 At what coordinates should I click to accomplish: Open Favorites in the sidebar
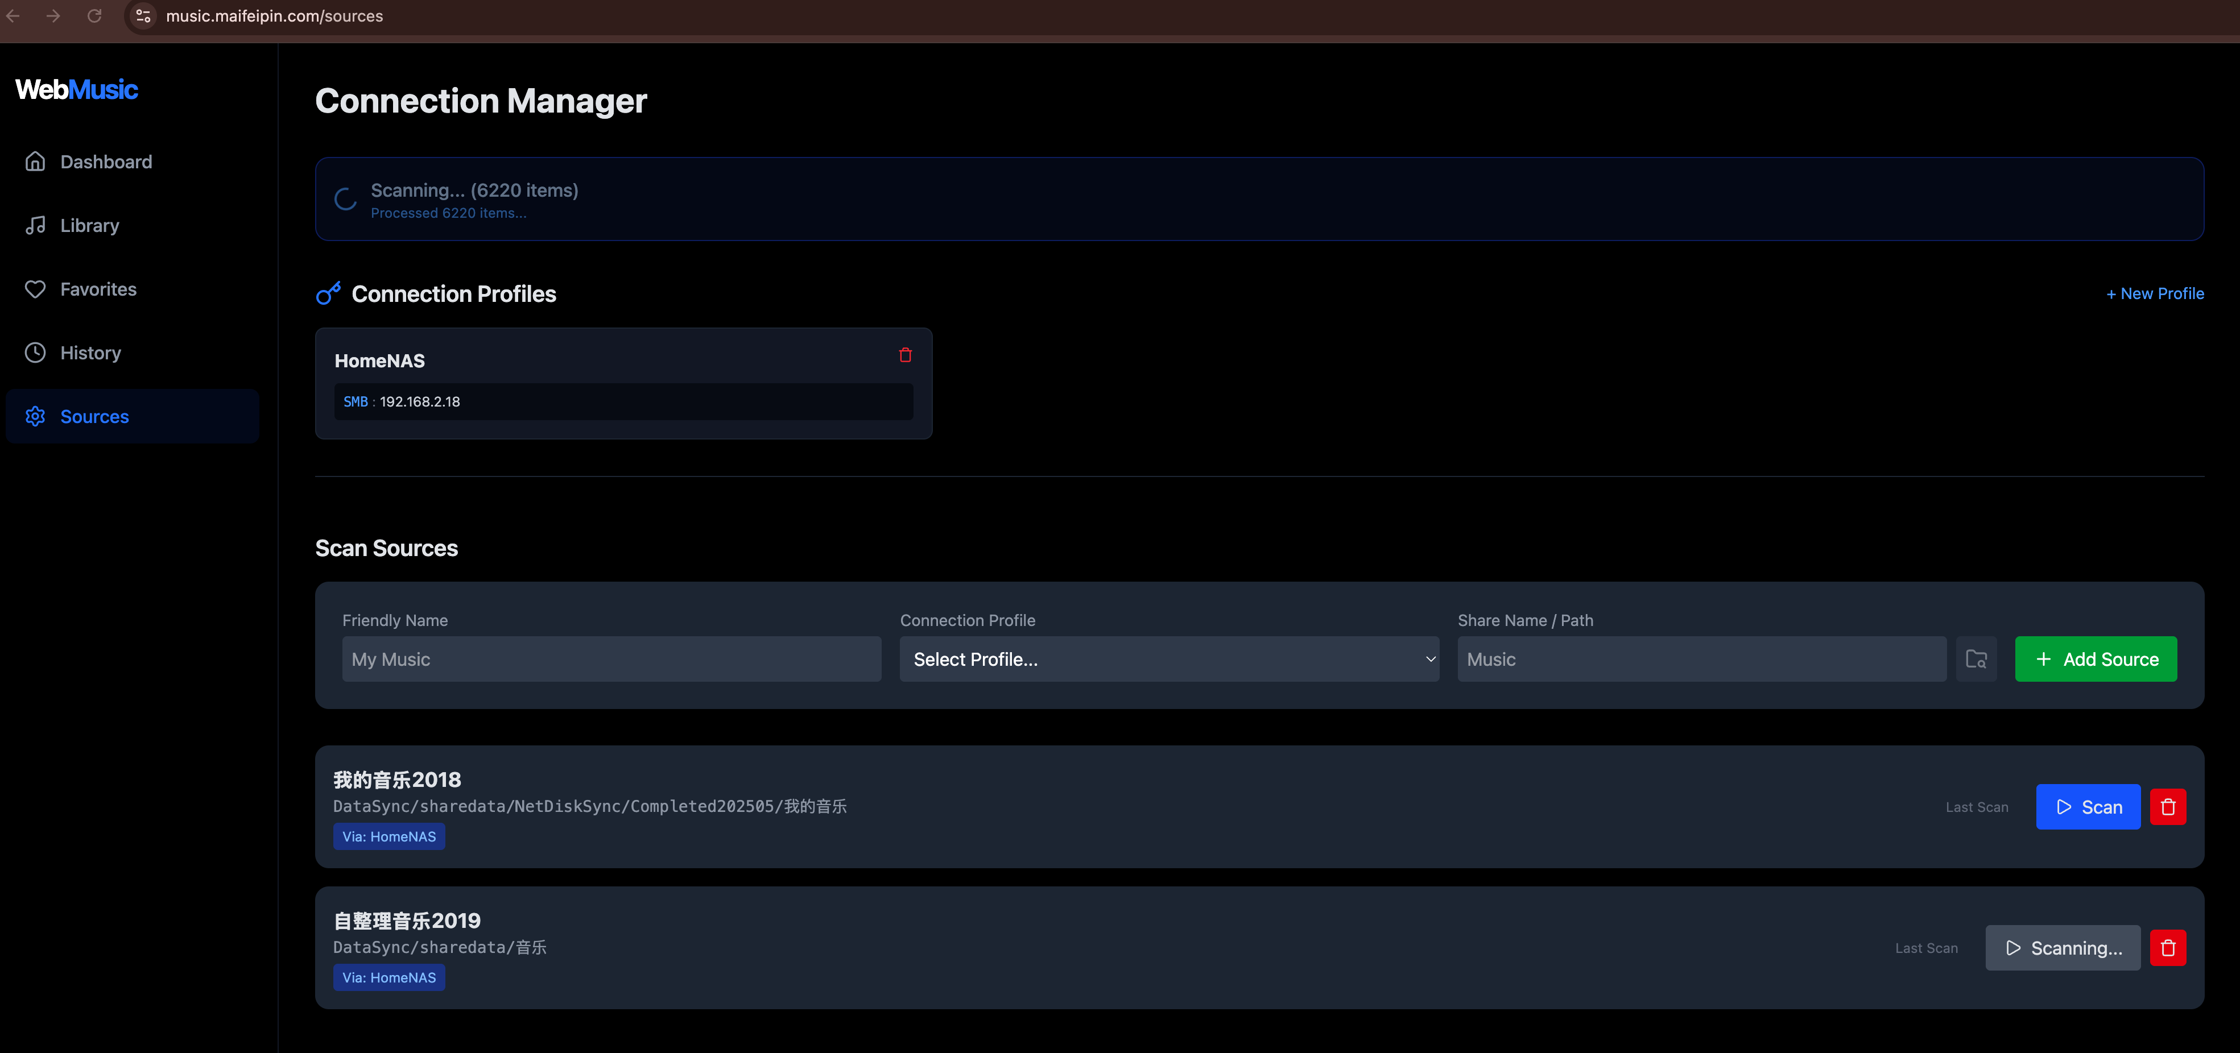click(x=98, y=289)
